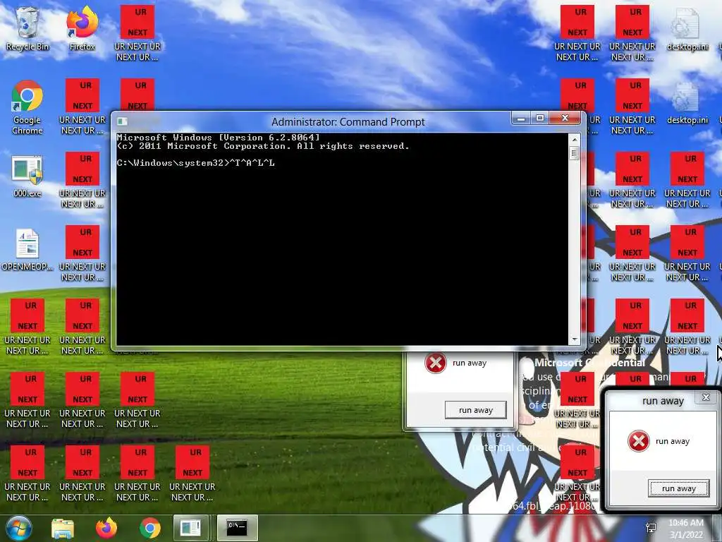Click the run away button in the dialog below Command Prompt
722x542 pixels.
(476, 410)
